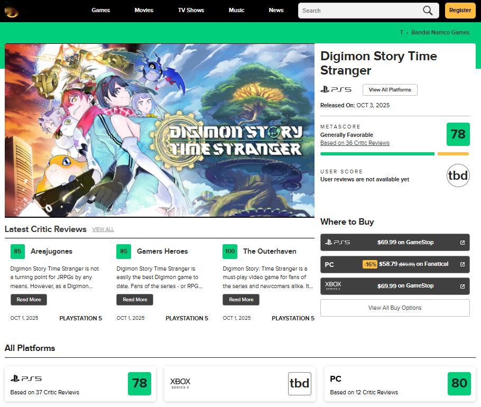Click the 80 score in PC platform card

(x=459, y=383)
